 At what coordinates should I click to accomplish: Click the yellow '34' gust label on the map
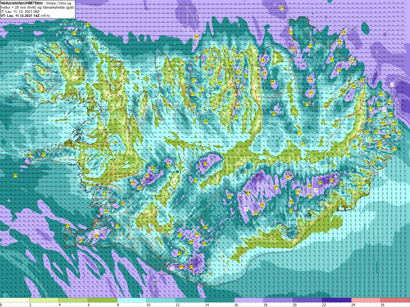[379, 104]
